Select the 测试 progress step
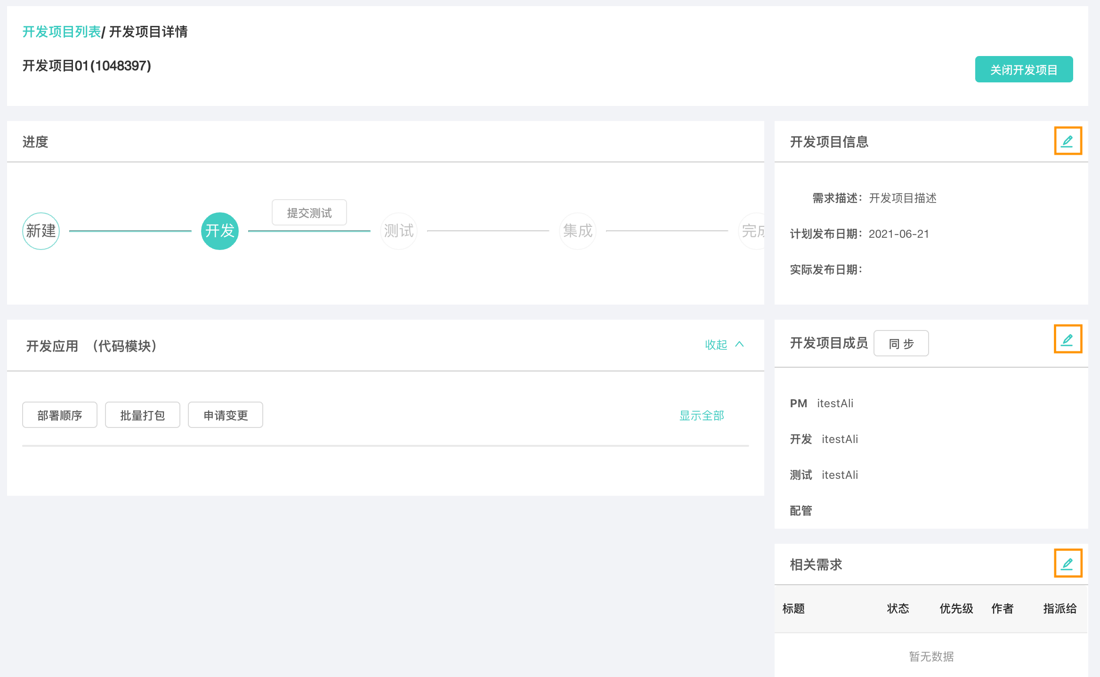 (x=399, y=231)
